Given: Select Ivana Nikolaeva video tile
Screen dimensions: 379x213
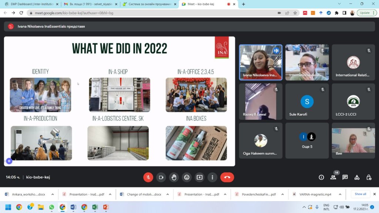Looking at the screenshot, I should point(261,62).
